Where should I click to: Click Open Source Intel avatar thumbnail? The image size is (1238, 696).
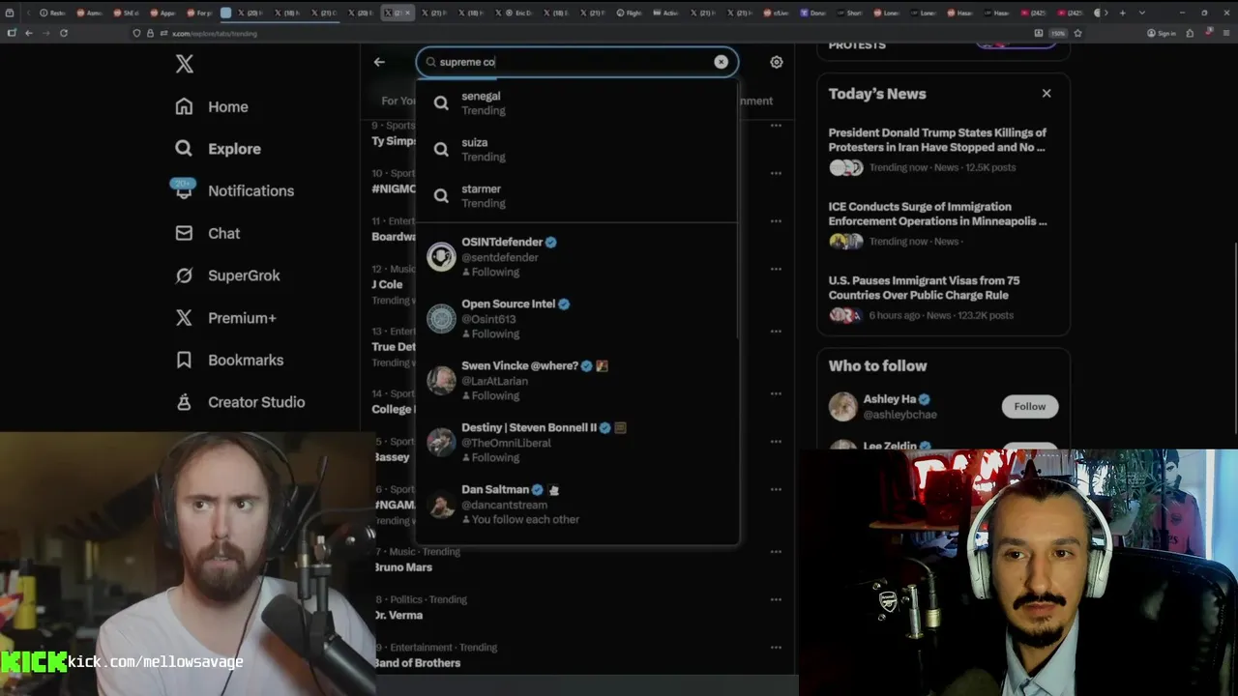click(441, 319)
